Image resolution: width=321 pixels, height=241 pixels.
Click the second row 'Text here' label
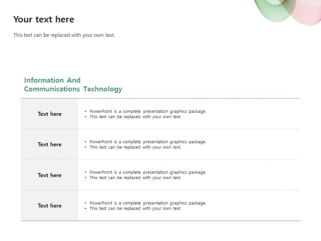coord(50,145)
